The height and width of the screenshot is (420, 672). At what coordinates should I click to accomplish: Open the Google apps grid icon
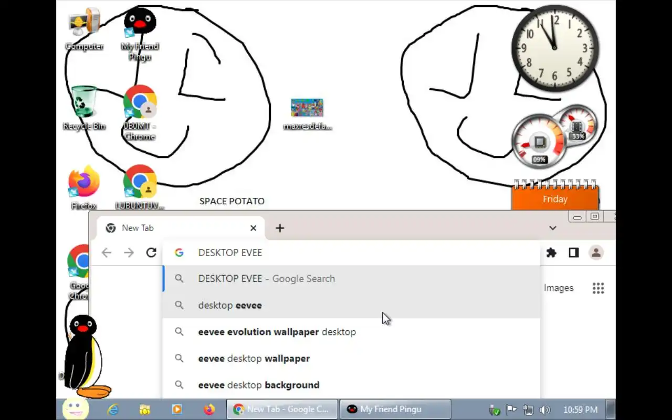(598, 288)
